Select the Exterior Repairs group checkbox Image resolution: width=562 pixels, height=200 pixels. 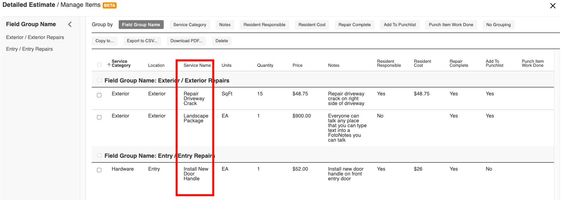99,80
